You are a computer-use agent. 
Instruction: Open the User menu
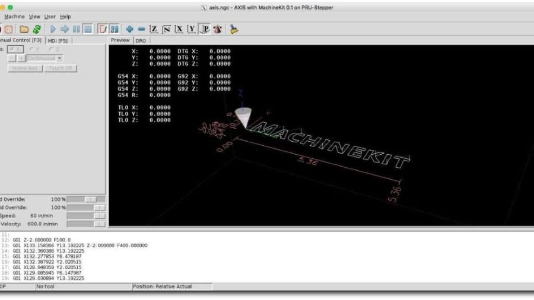[50, 17]
